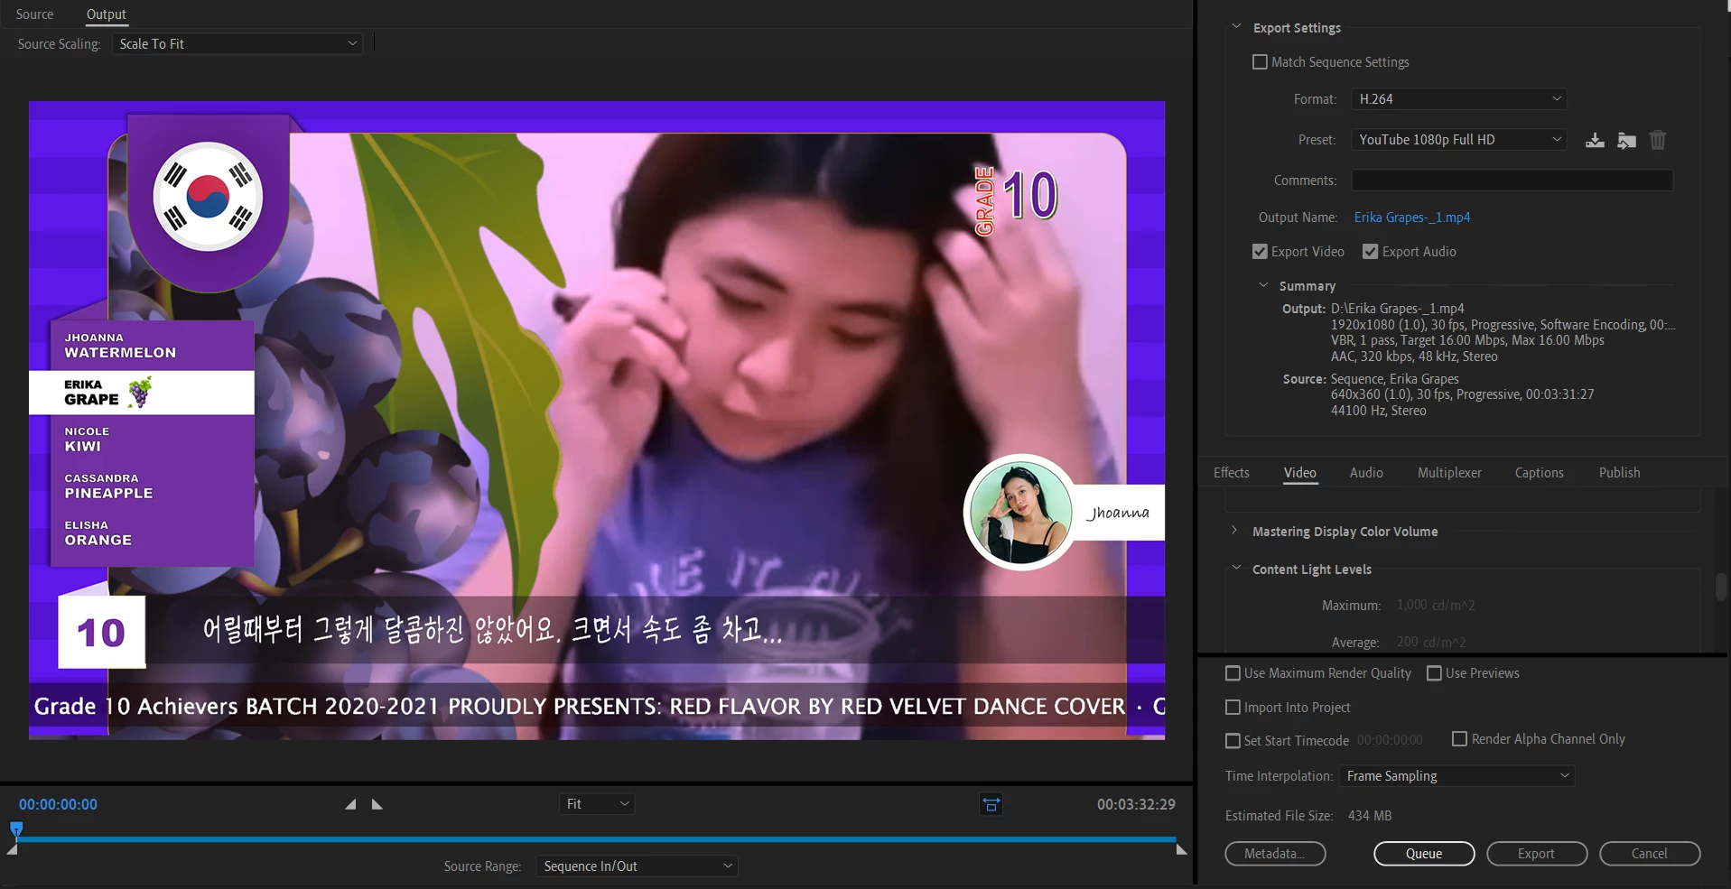Screen dimensions: 1731x889
Task: Switch to the Audio tab
Action: click(x=1366, y=473)
